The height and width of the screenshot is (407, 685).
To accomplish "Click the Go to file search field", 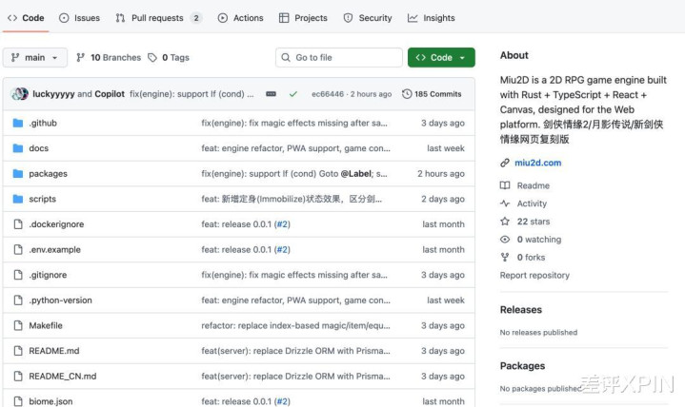I will pos(337,58).
